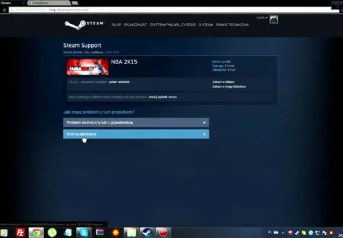The width and height of the screenshot is (343, 238).
Task: Open the SPOŁECZNOŚĆ menu
Action: tap(135, 25)
